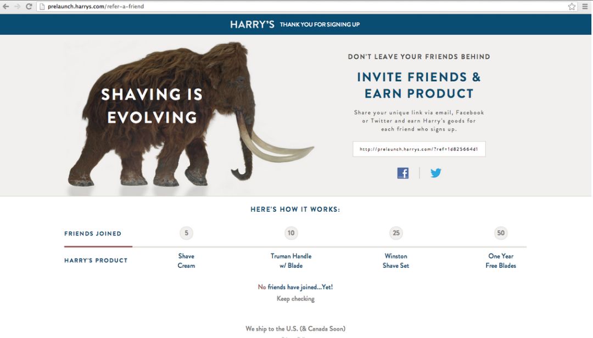Click the 50 friends milestone circle
The image size is (593, 338).
pyautogui.click(x=501, y=233)
